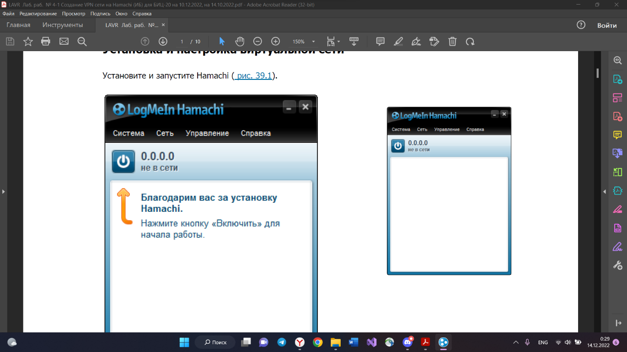Screen dimensions: 627x352
Task: Open text search with the toolbar magnifier icon
Action: [x=82, y=42]
